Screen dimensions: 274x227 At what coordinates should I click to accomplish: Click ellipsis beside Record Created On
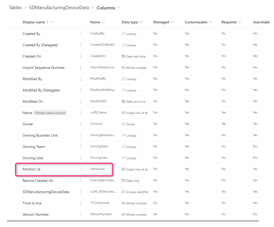(81, 181)
